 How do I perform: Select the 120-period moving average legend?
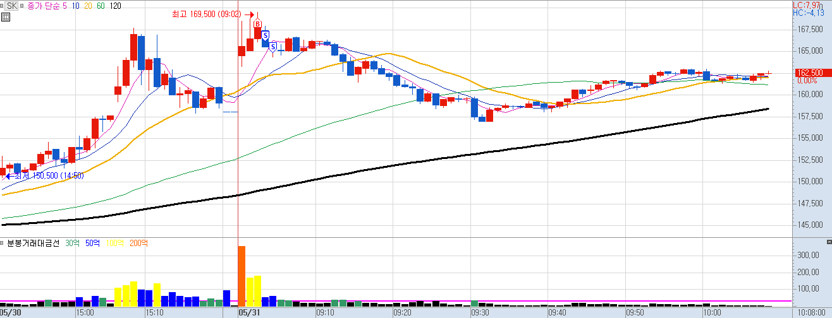115,6
